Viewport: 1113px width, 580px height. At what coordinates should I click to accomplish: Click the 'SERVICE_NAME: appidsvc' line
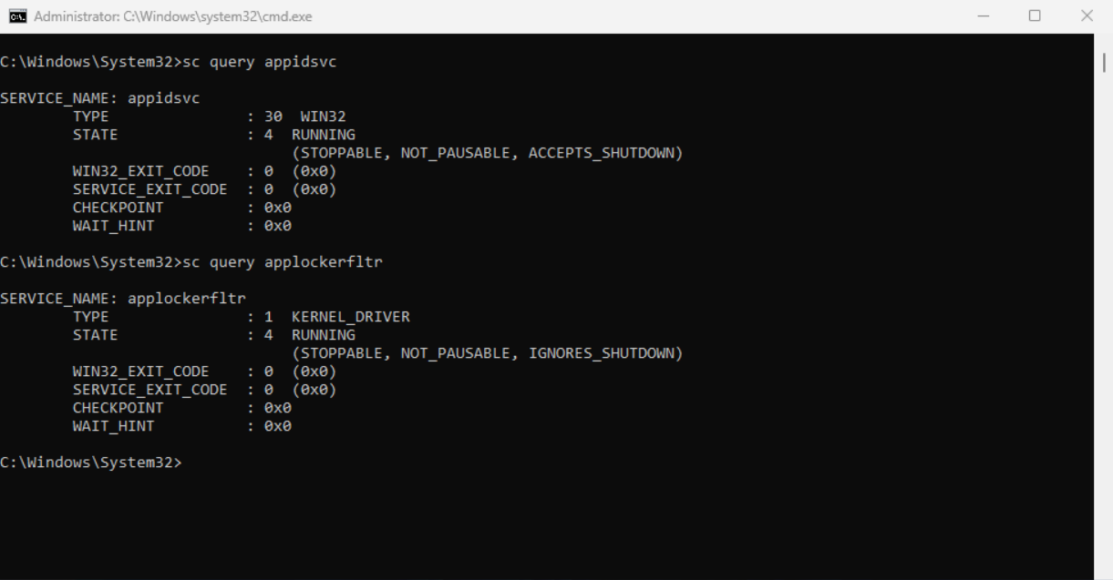[x=99, y=98]
